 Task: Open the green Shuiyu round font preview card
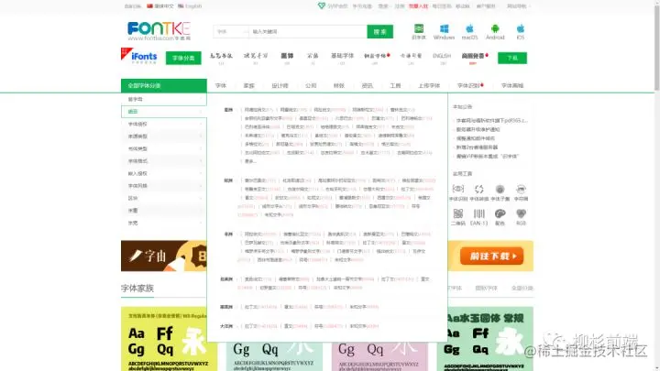pyautogui.click(x=485, y=339)
